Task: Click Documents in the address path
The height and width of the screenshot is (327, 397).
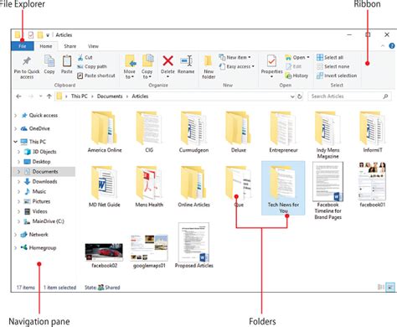Action: pyautogui.click(x=110, y=96)
